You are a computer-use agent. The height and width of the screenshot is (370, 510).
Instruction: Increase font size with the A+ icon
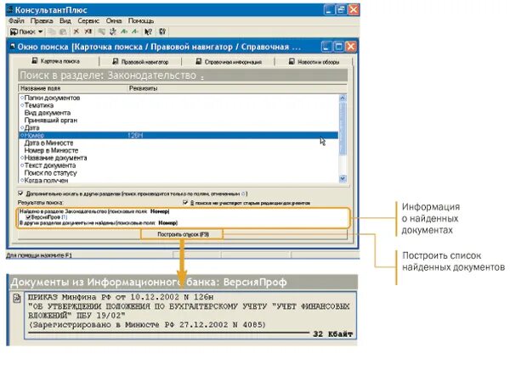(x=124, y=31)
